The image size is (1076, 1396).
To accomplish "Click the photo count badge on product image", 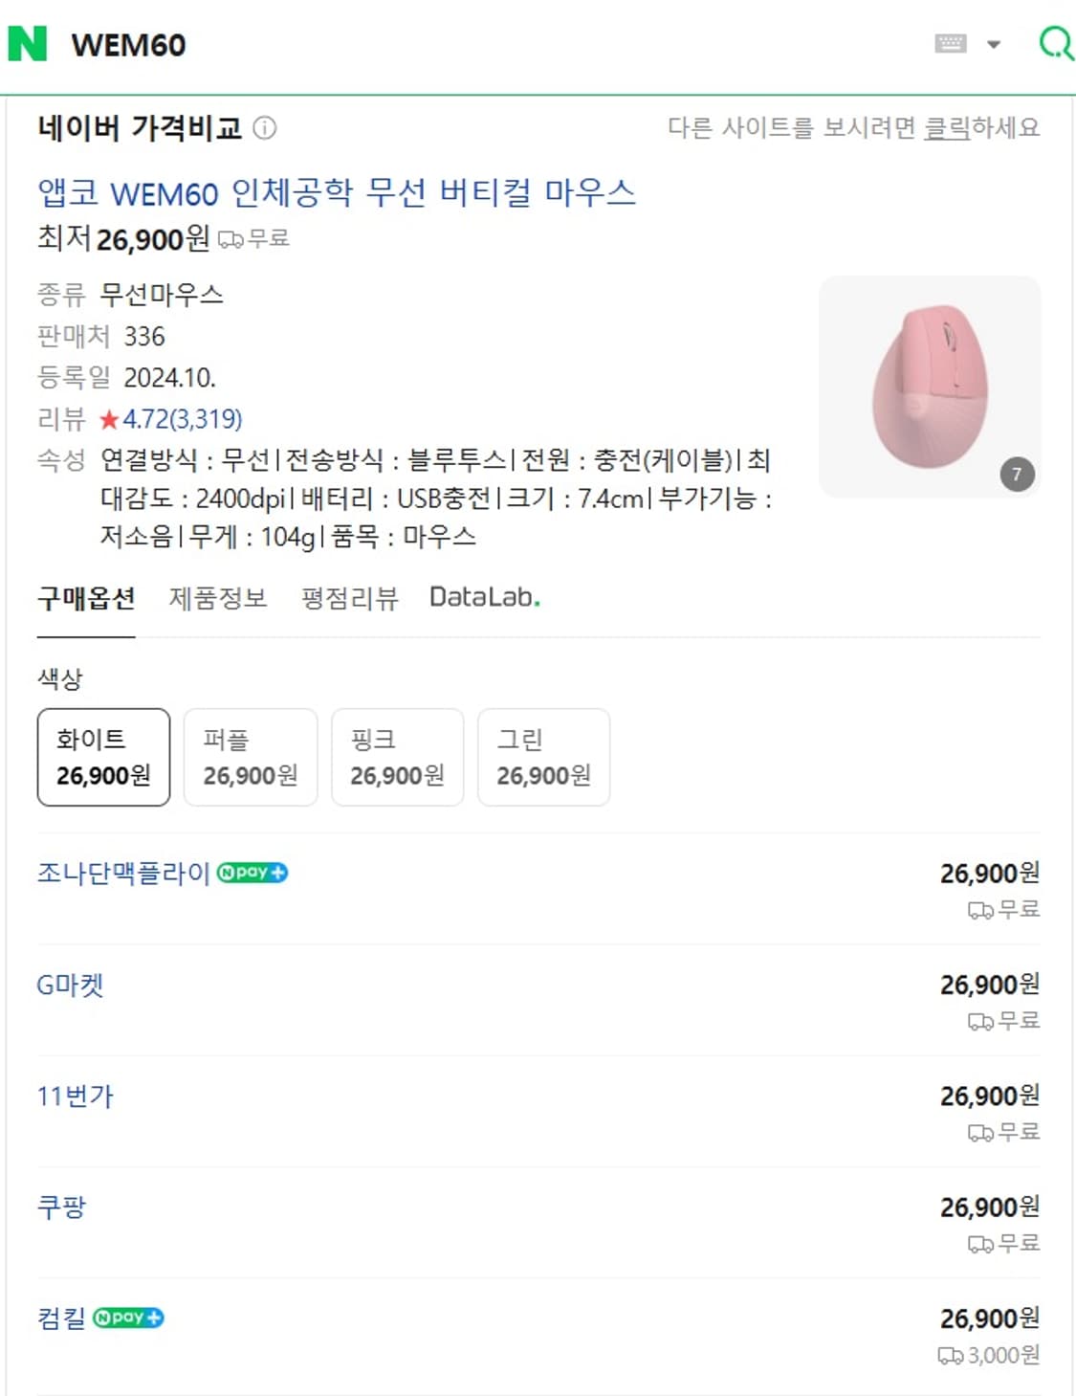I will (x=1017, y=473).
